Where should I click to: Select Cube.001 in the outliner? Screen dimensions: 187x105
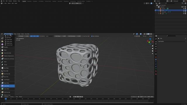(164, 12)
